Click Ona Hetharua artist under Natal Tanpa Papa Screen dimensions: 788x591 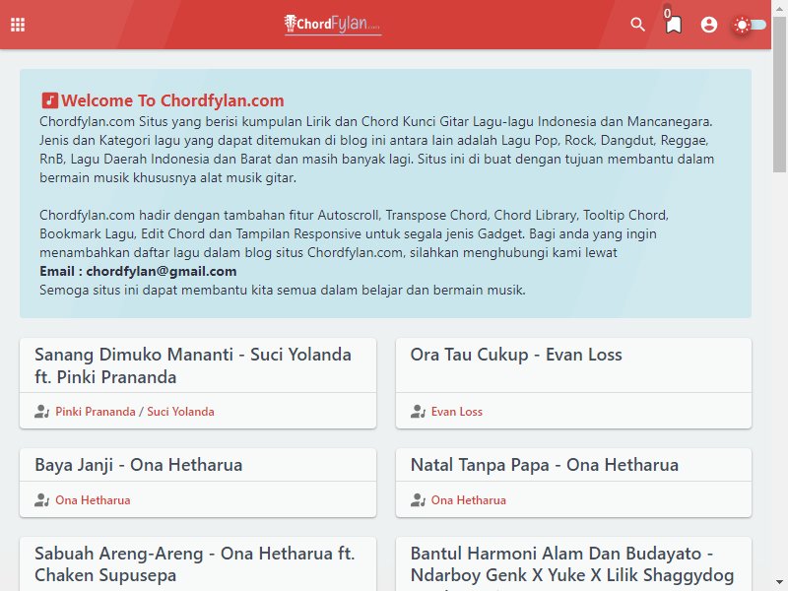469,500
